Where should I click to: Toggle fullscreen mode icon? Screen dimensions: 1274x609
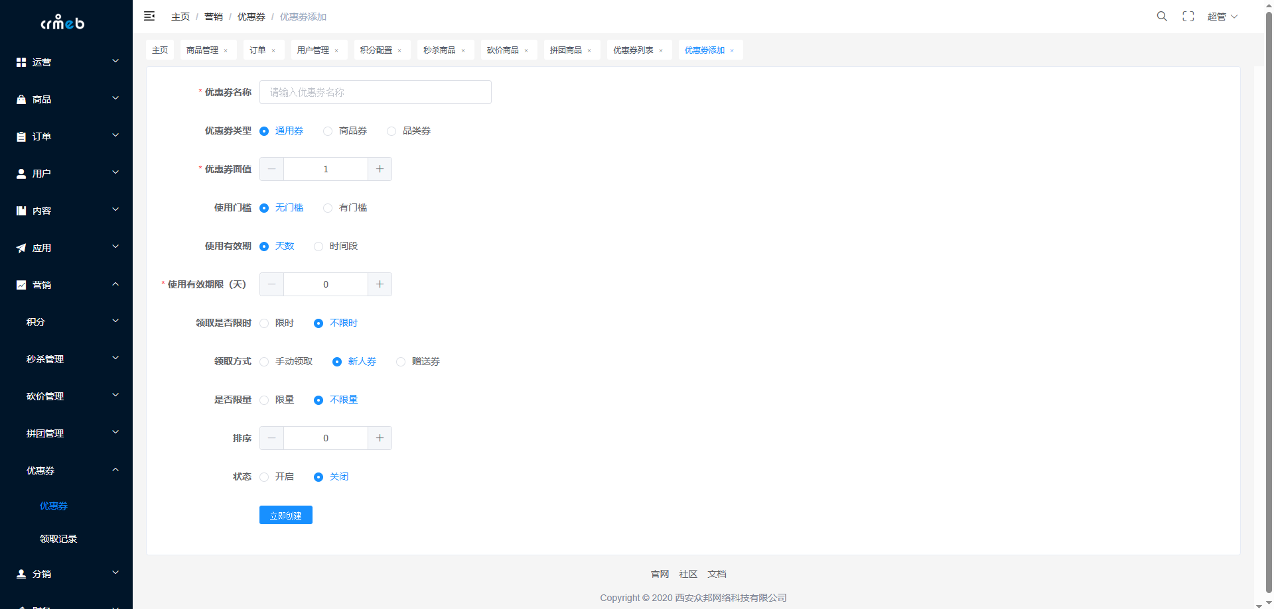1188,17
